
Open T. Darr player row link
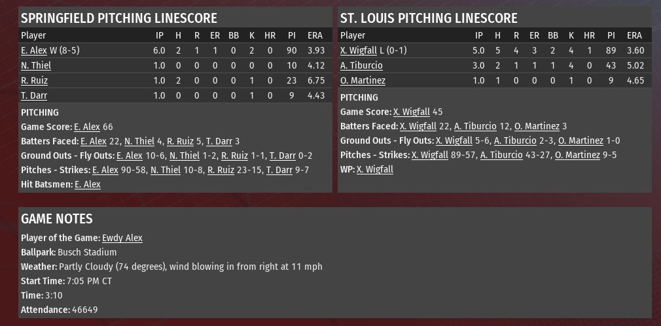point(34,96)
